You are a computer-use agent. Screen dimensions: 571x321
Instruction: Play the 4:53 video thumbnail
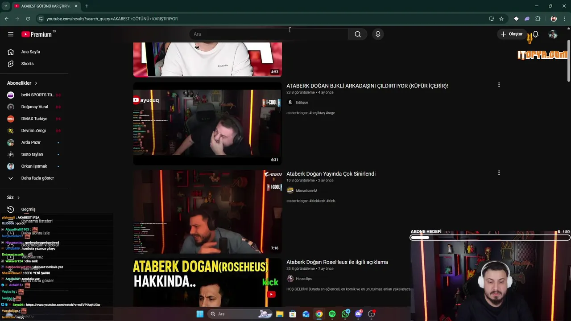click(207, 60)
